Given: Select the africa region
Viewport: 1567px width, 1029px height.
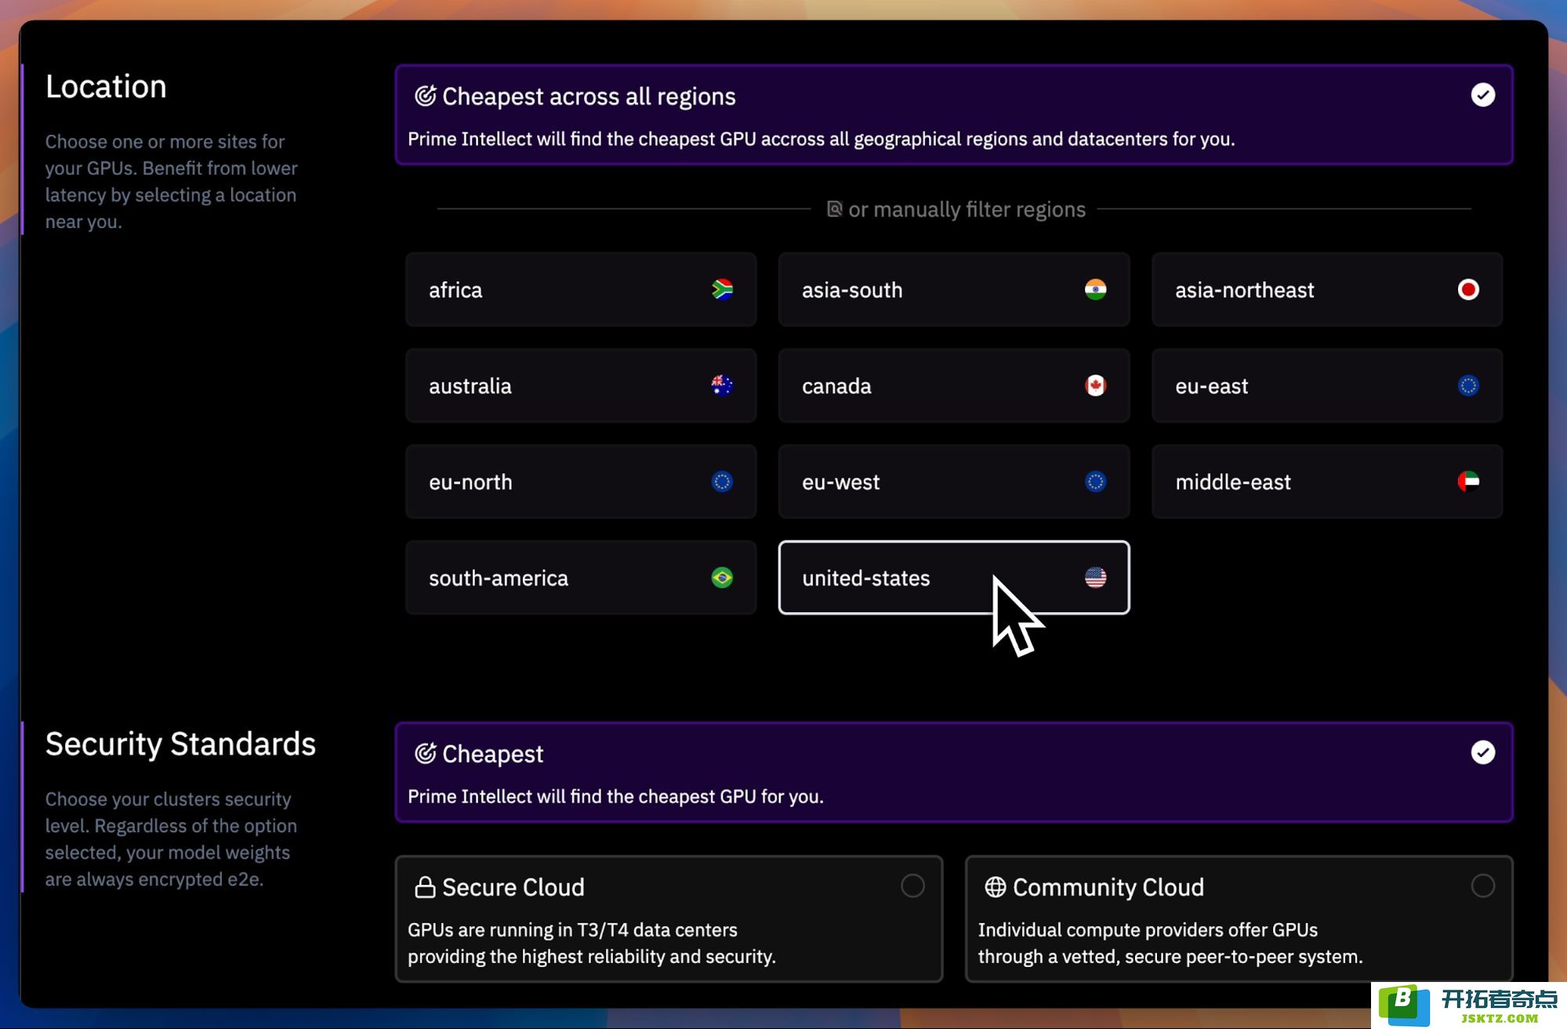Looking at the screenshot, I should coord(581,290).
